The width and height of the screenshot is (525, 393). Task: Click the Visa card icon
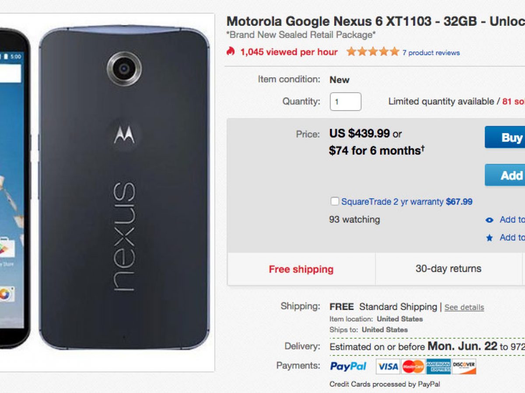pos(387,367)
